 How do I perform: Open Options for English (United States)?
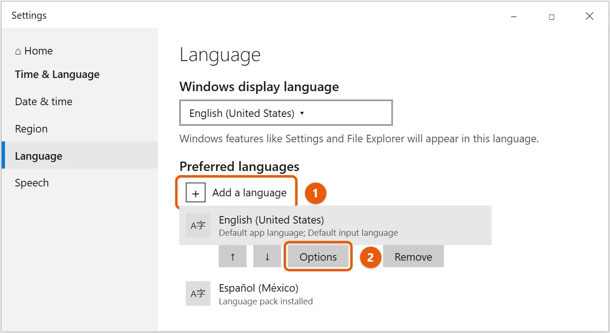[318, 257]
